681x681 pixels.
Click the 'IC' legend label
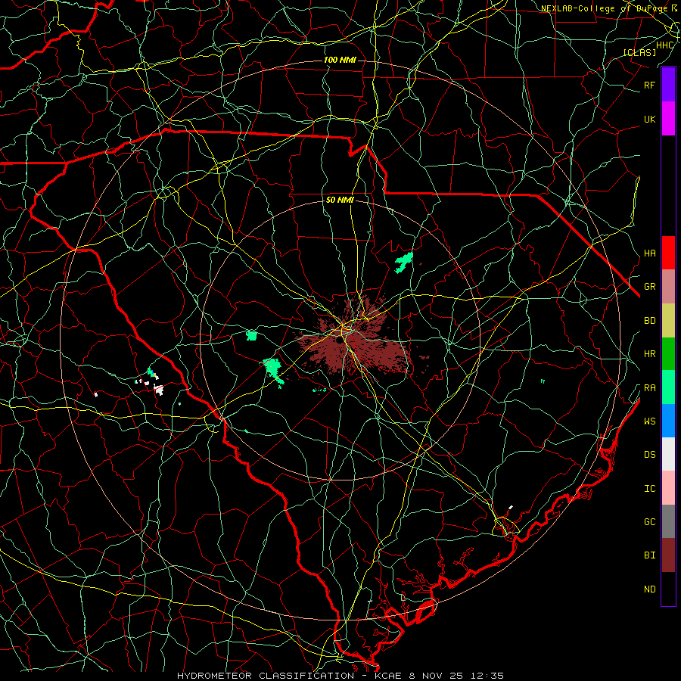649,489
